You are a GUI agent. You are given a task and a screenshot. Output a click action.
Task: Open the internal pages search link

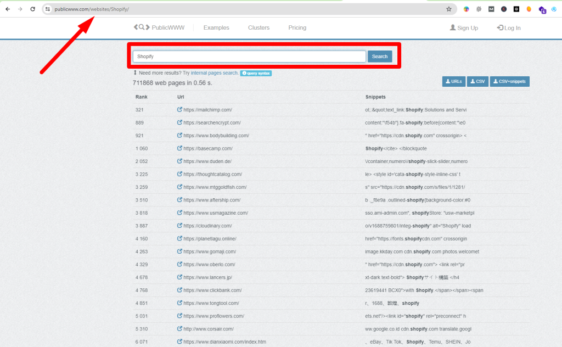pyautogui.click(x=214, y=73)
